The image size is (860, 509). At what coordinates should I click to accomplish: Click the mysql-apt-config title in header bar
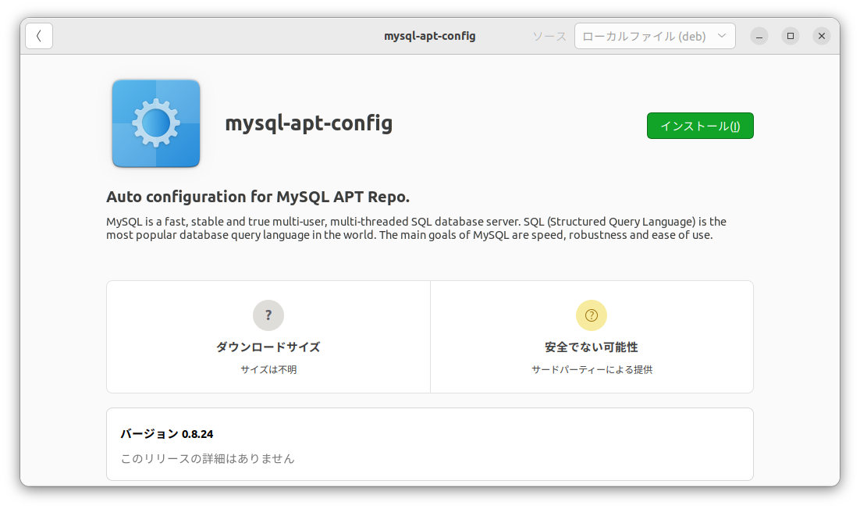pyautogui.click(x=429, y=36)
